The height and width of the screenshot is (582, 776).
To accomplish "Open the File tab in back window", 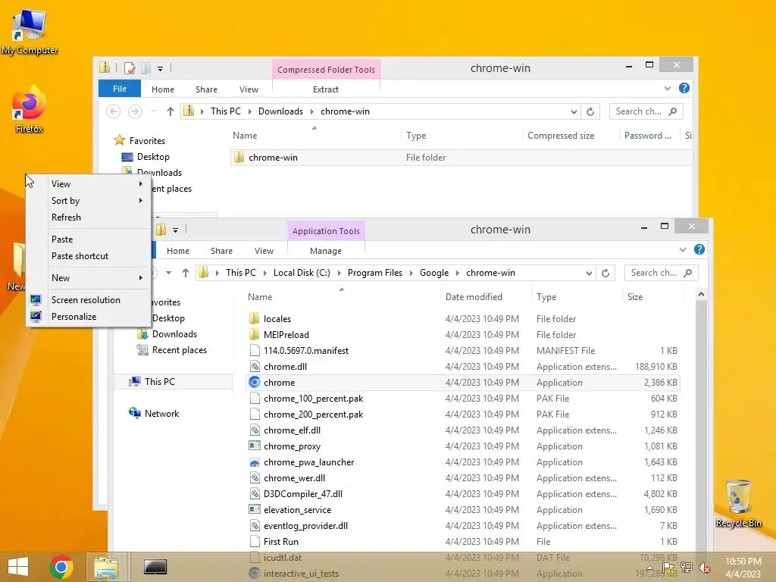I will pos(120,89).
